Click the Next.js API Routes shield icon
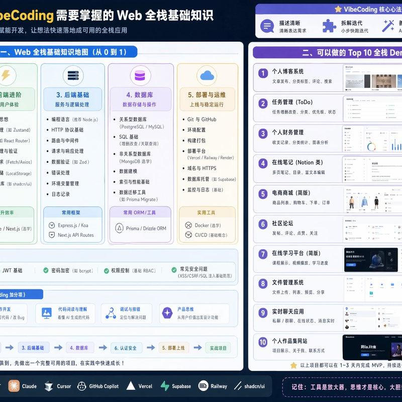The width and height of the screenshot is (402, 402). pos(52,235)
